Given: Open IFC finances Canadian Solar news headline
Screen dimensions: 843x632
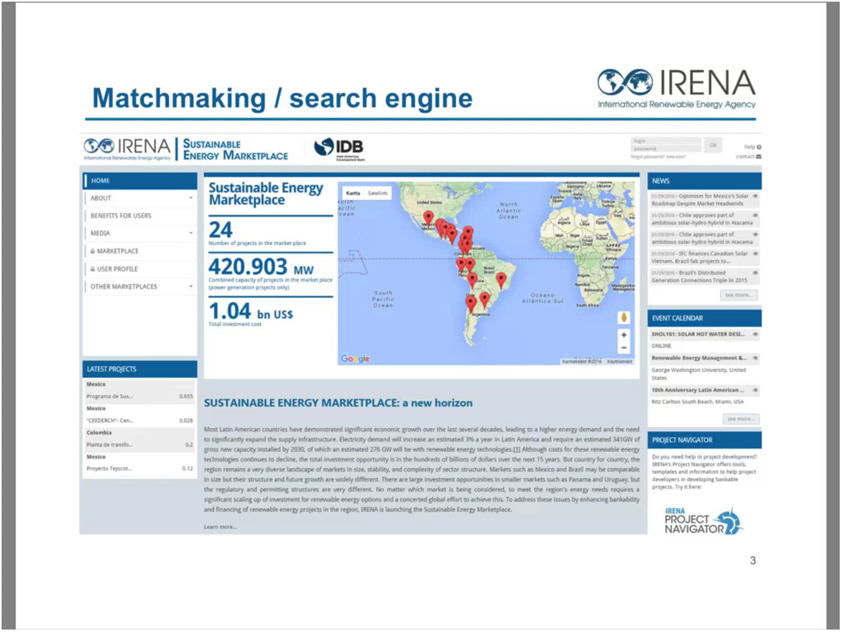Looking at the screenshot, I should (x=700, y=257).
